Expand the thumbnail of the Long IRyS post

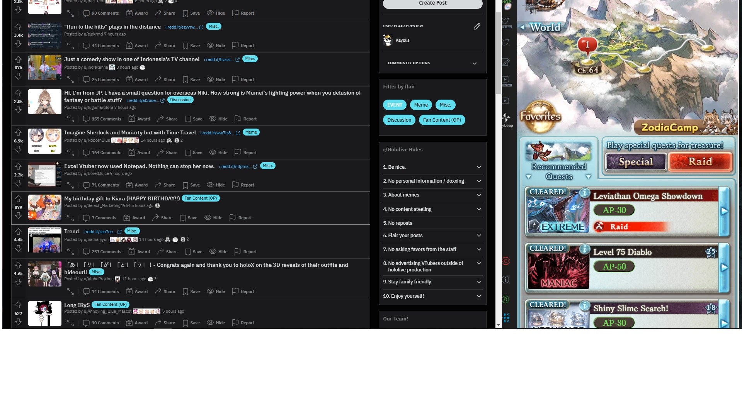(70, 323)
